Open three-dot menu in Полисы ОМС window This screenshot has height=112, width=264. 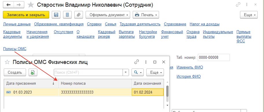[x=146, y=62]
